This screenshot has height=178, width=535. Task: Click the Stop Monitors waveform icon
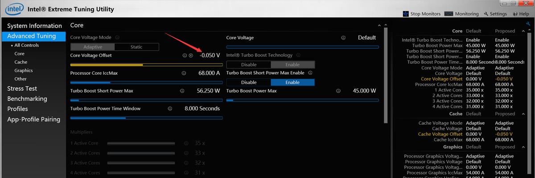(406, 14)
